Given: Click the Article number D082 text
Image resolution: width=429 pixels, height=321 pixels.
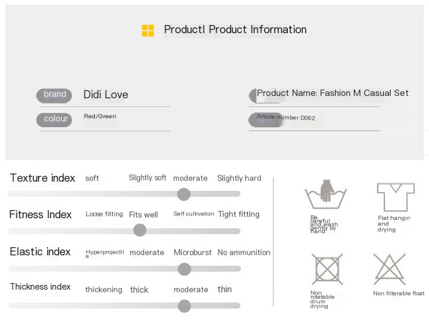Looking at the screenshot, I should point(285,118).
